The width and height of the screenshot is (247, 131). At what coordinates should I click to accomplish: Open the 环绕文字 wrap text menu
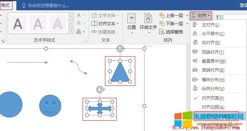point(148,23)
